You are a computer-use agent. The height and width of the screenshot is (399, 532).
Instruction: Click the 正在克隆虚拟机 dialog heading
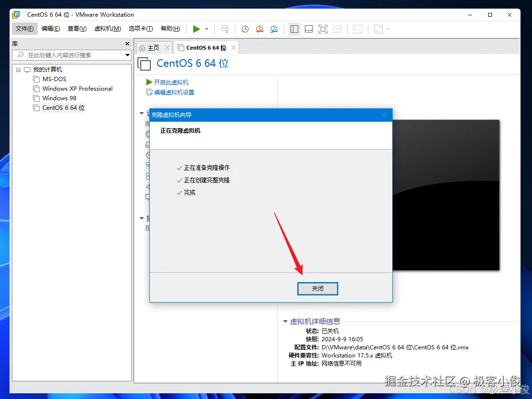pos(180,131)
